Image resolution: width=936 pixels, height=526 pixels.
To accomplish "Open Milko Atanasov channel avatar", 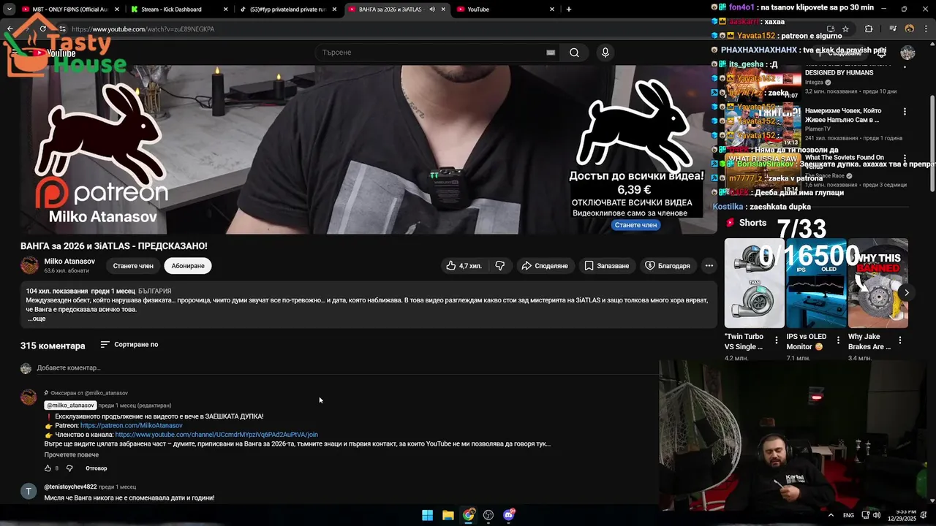I will (29, 265).
